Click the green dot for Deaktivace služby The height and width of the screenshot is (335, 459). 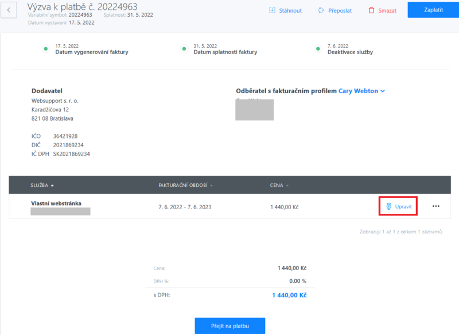click(x=318, y=49)
